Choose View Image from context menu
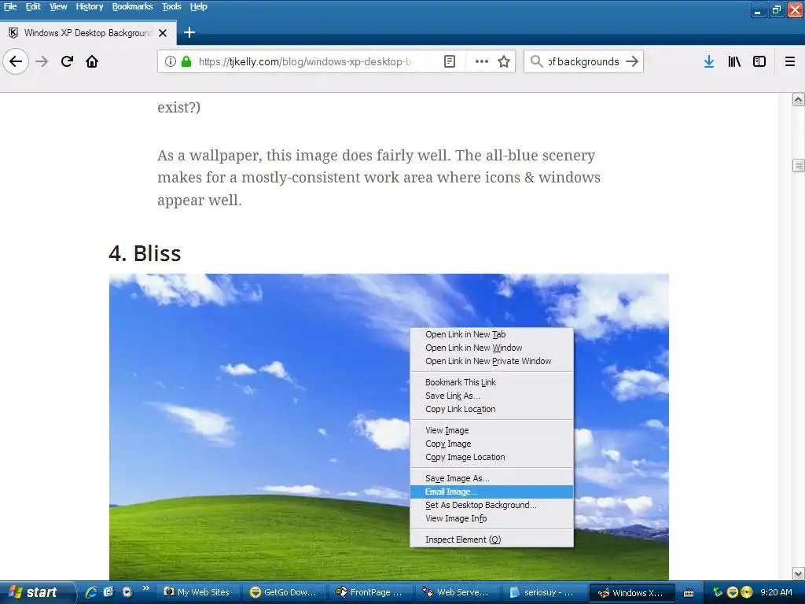Viewport: 805px width, 604px height. point(492,430)
